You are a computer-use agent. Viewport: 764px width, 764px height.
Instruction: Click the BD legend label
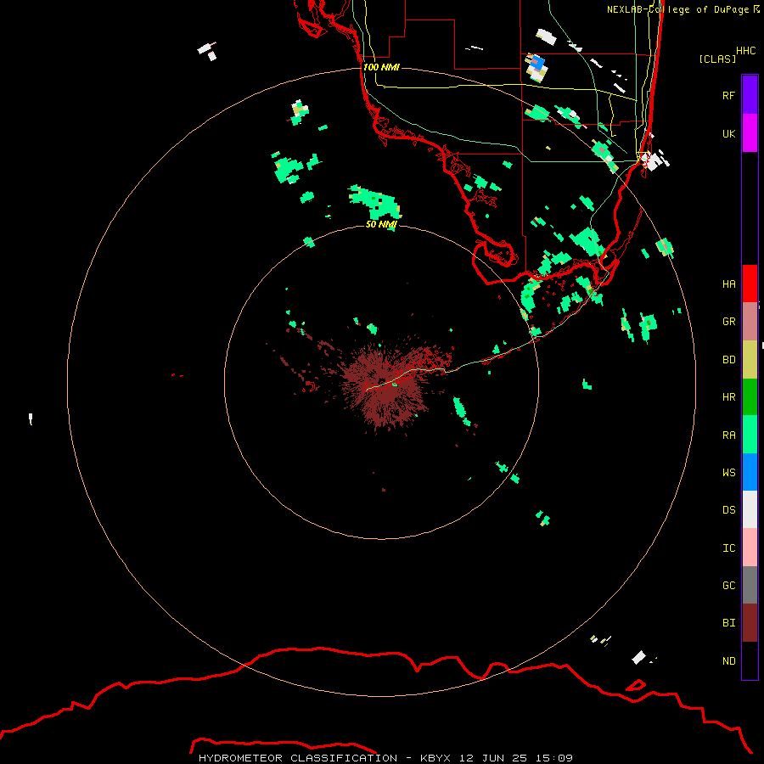(728, 360)
